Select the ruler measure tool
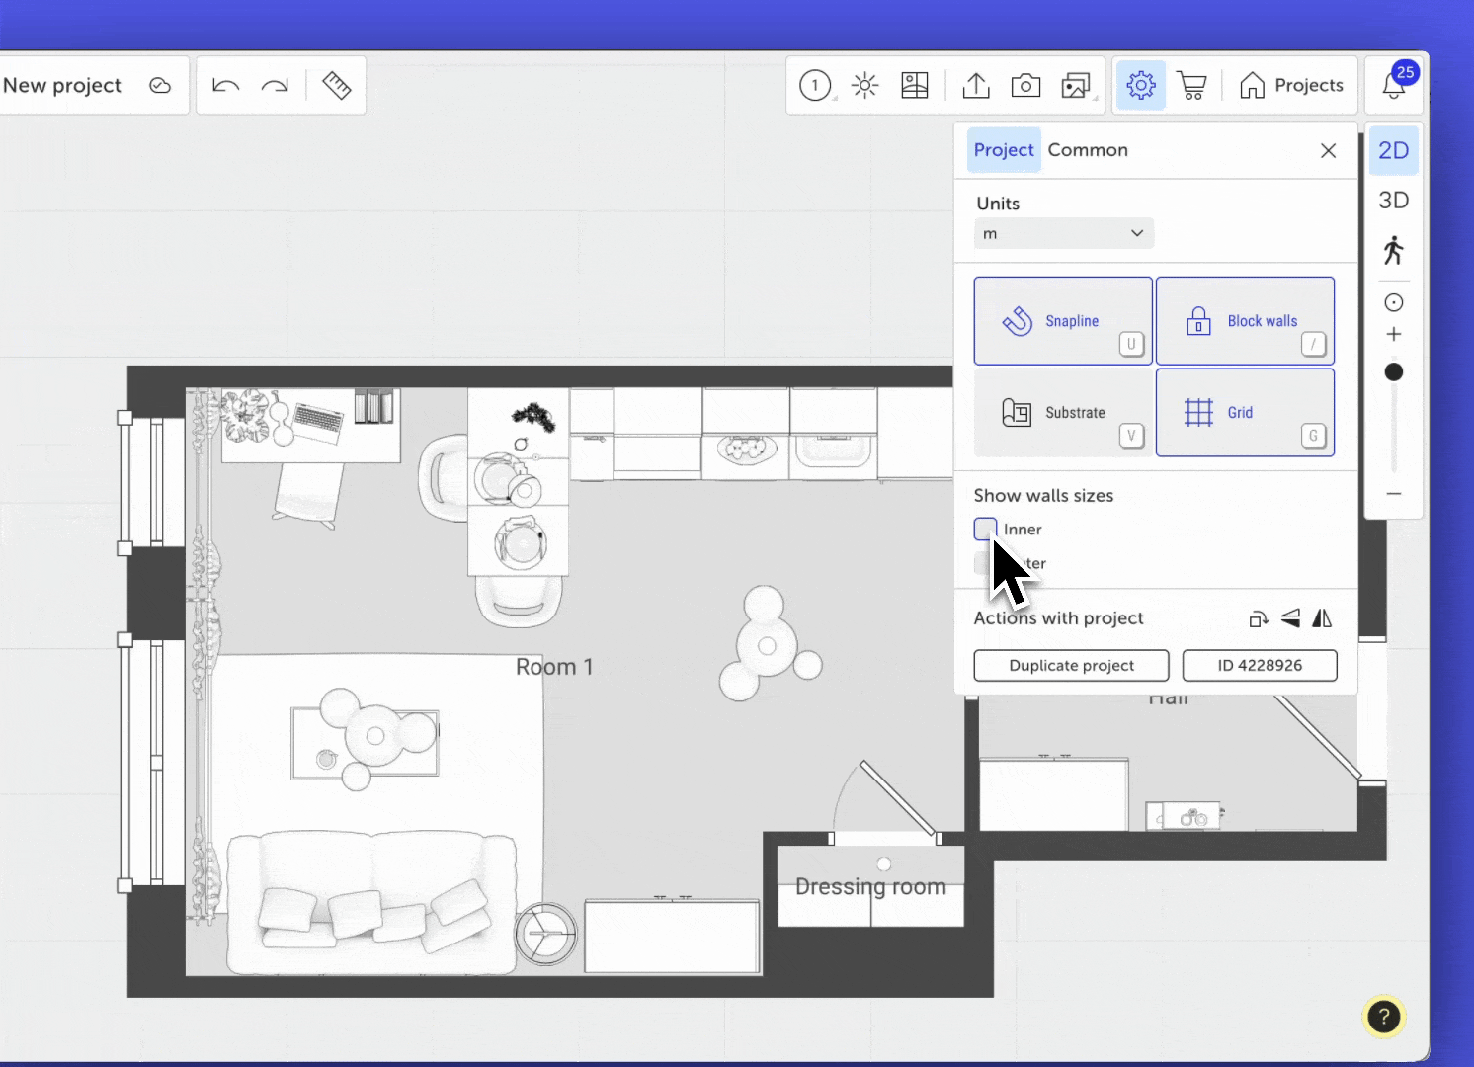This screenshot has width=1474, height=1067. point(336,86)
